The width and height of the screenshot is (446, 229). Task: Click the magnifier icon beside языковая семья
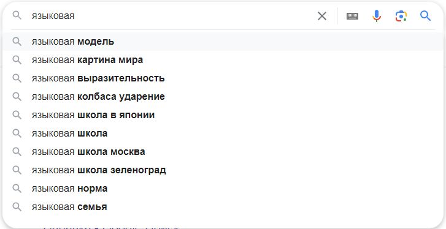(17, 207)
